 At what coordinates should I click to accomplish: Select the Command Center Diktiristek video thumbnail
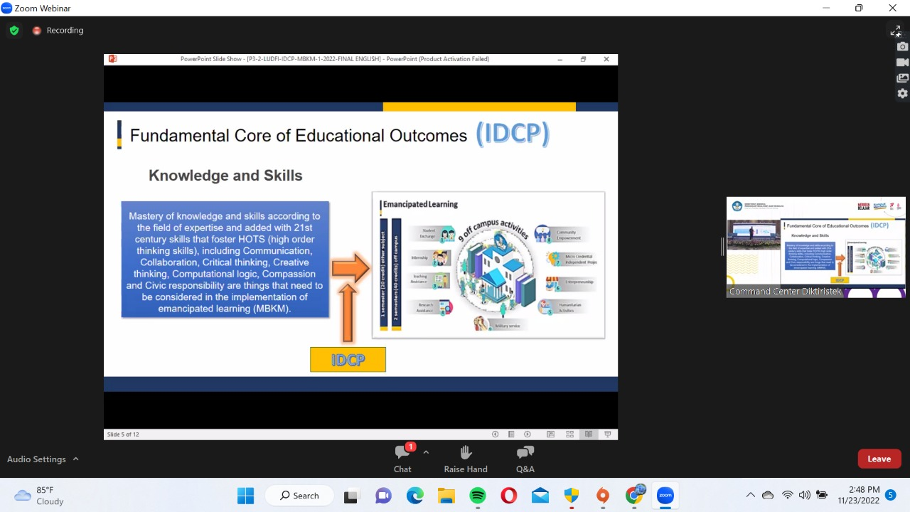[816, 247]
